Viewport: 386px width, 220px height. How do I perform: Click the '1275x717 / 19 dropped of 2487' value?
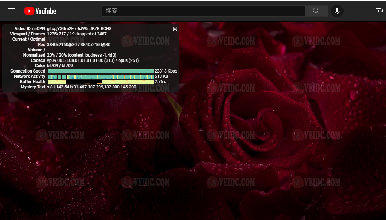click(77, 34)
